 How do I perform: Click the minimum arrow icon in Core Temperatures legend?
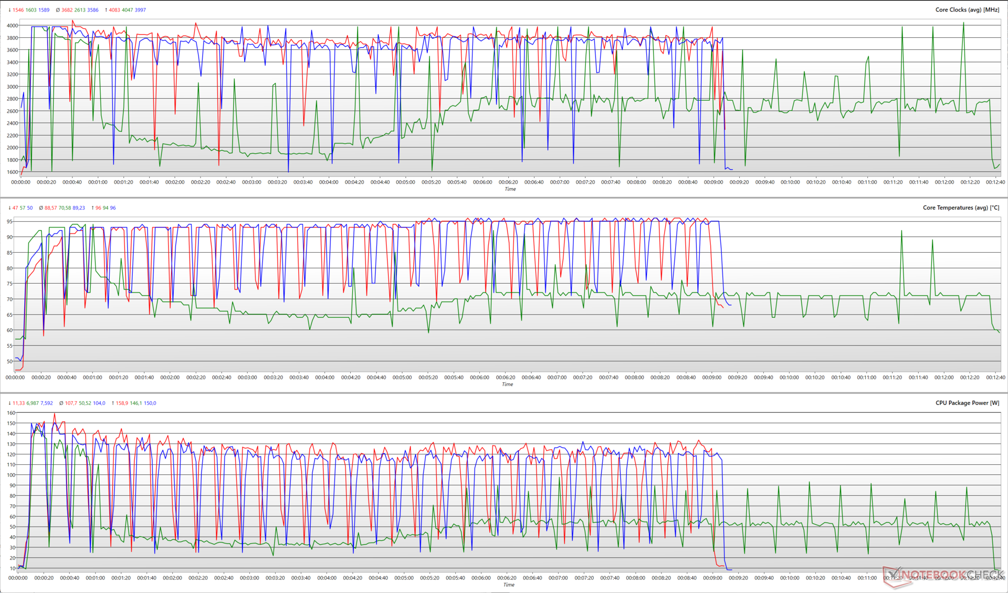pos(9,208)
